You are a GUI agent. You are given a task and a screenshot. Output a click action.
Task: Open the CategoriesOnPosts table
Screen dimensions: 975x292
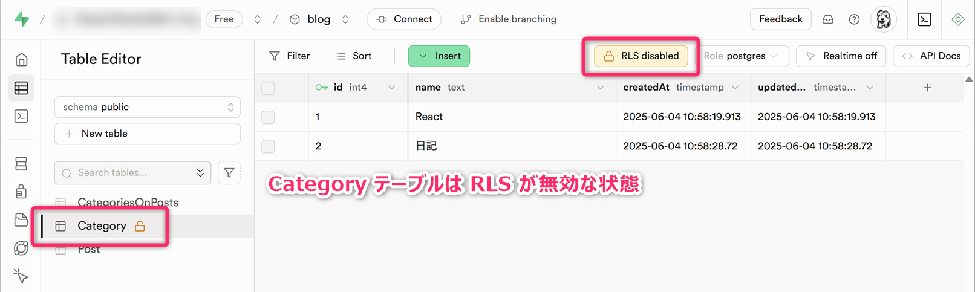(128, 203)
